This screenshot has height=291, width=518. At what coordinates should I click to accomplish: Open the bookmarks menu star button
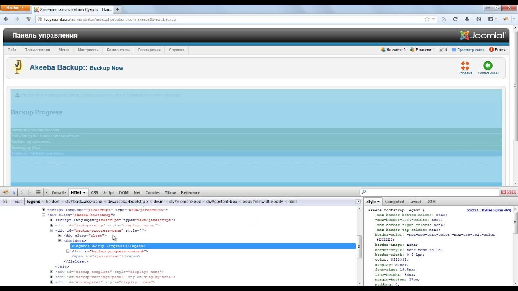pyautogui.click(x=492, y=19)
